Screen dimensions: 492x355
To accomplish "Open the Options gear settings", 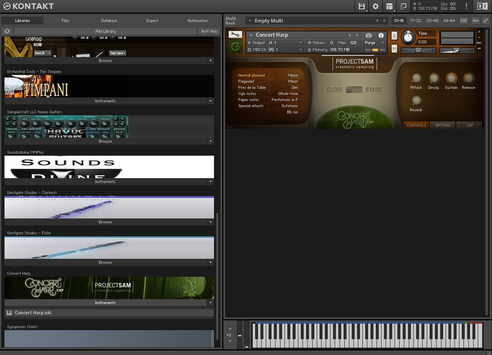I will tap(375, 6).
